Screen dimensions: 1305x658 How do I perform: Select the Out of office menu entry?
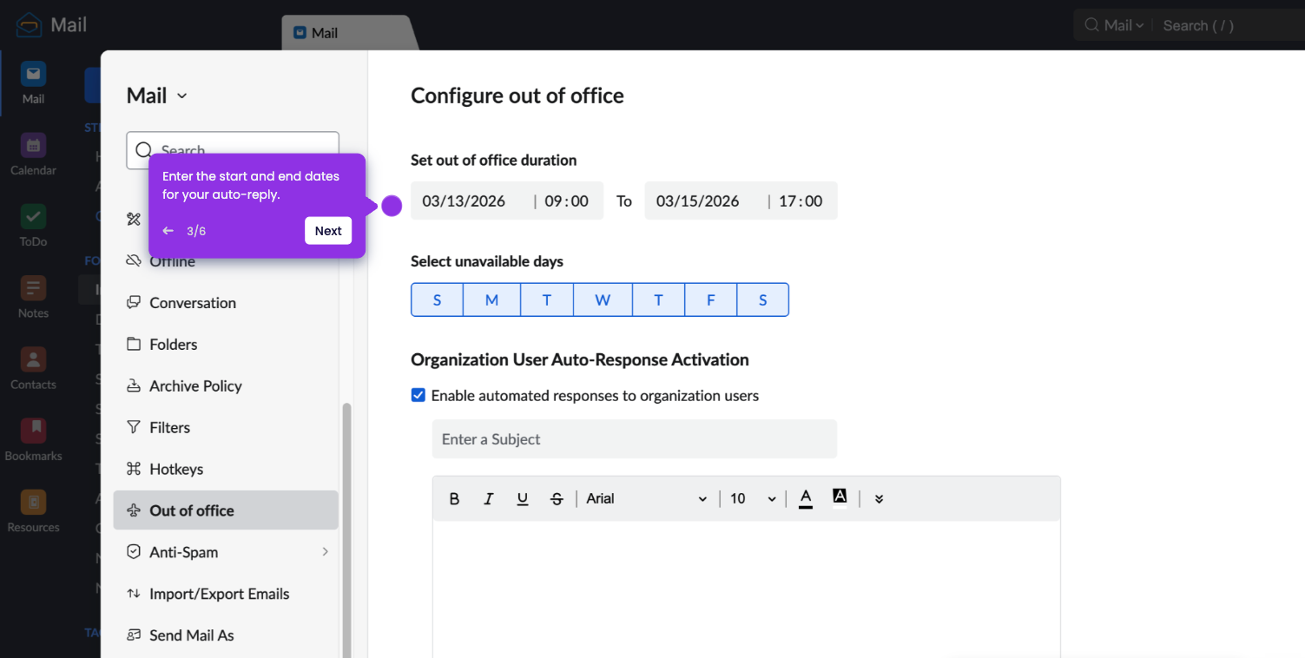click(x=226, y=510)
